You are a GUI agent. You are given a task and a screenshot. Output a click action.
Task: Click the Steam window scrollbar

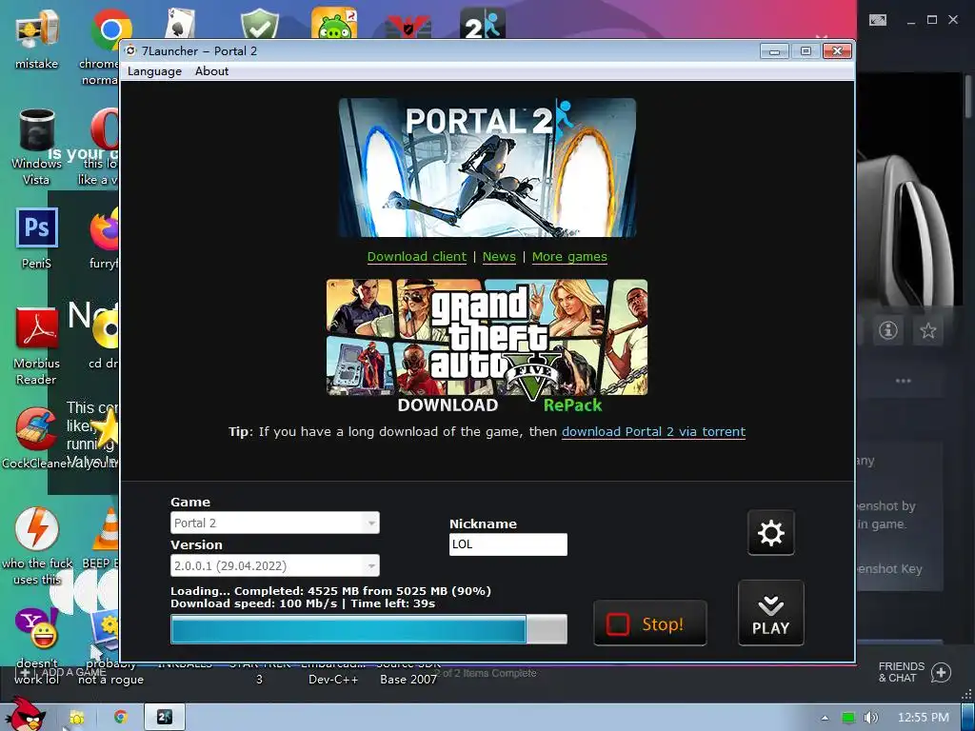click(x=968, y=95)
